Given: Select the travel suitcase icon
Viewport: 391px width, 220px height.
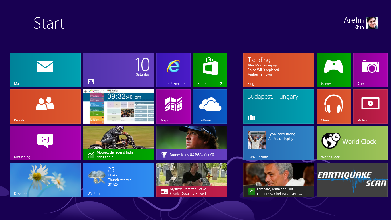Looking at the screenshot, I should pyautogui.click(x=251, y=117).
